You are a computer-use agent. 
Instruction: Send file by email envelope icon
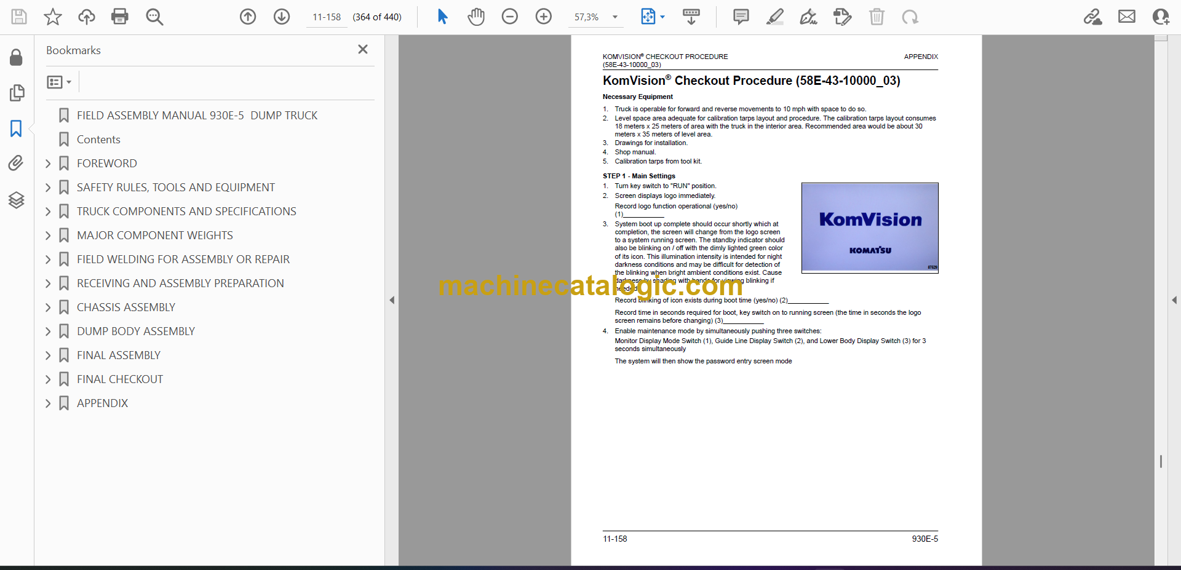tap(1127, 17)
